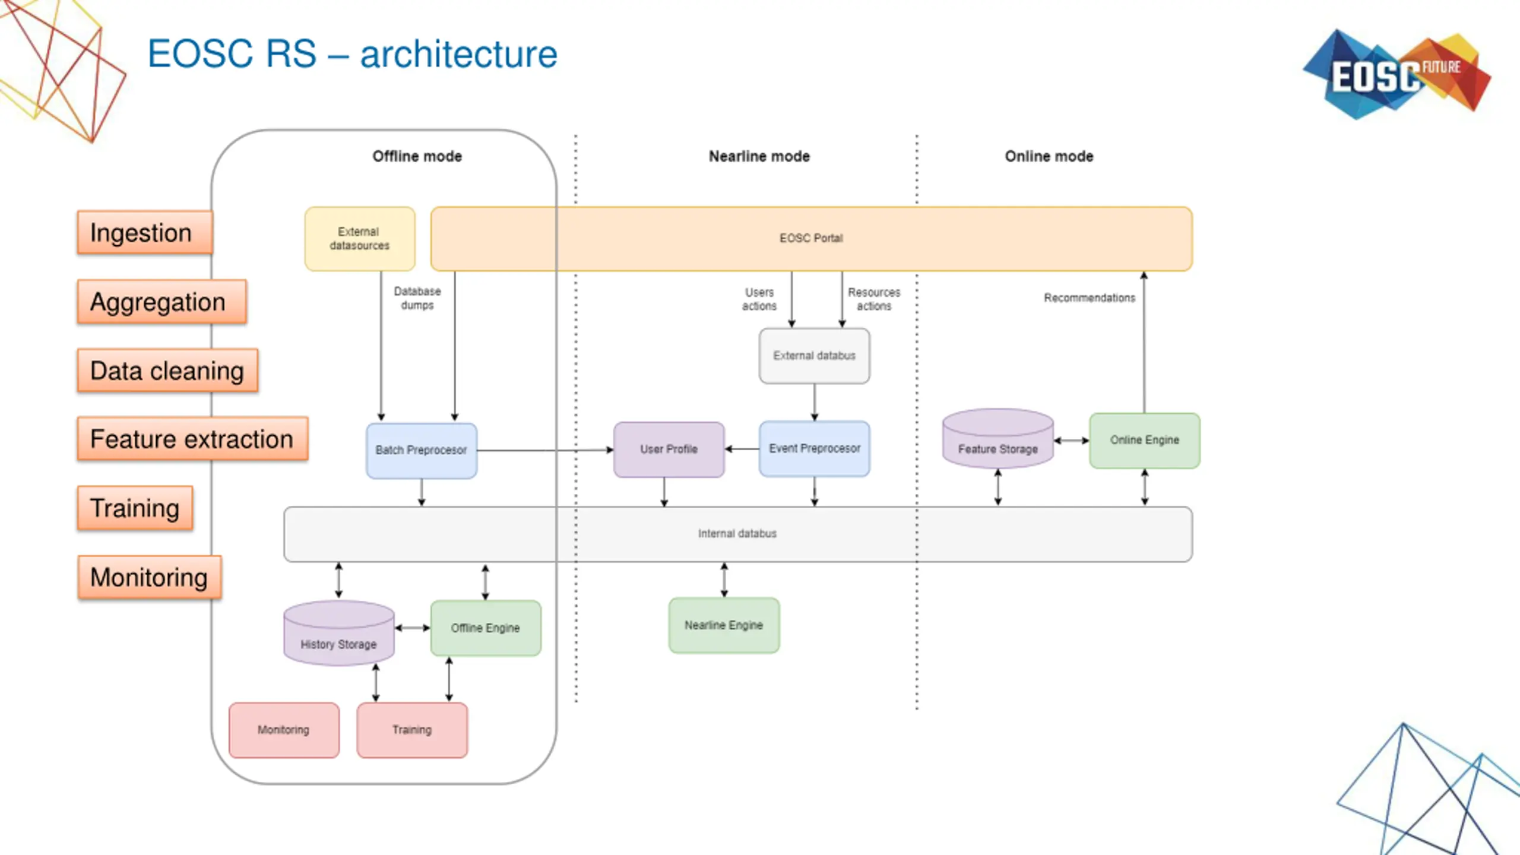Select the Event Preprocesor node
Image resolution: width=1520 pixels, height=855 pixels.
814,449
